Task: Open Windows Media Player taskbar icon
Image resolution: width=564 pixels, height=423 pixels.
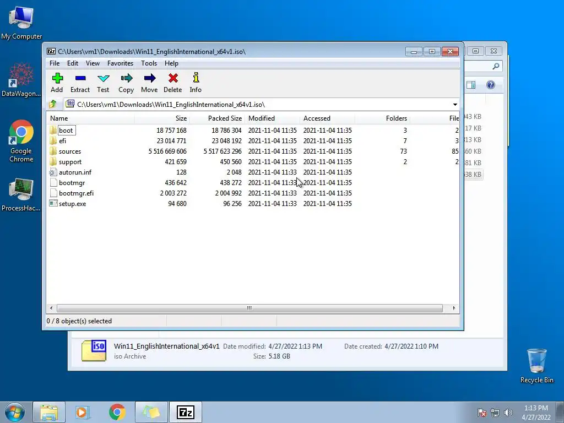Action: (x=83, y=412)
